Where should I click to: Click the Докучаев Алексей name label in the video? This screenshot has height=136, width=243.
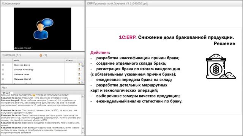[23, 48]
